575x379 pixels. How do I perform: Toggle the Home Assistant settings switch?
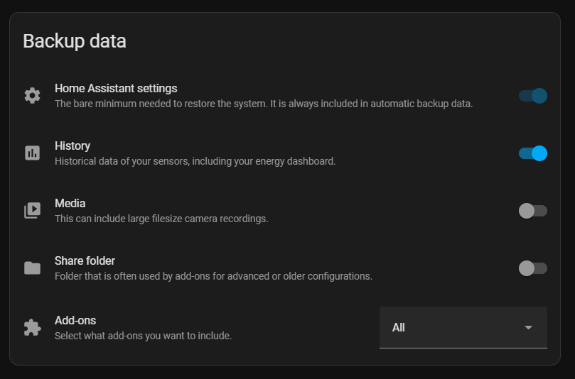point(532,96)
